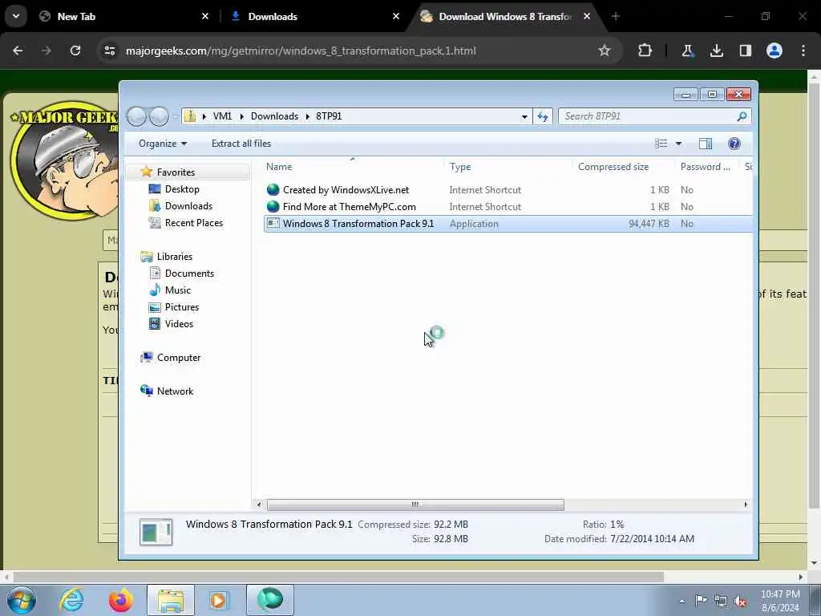Select Computer in the navigation pane
The image size is (821, 616).
point(179,358)
